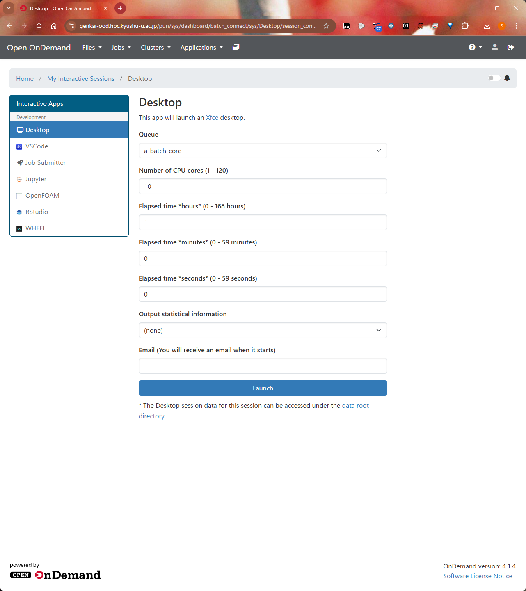Click the black 01 extension icon

(406, 26)
